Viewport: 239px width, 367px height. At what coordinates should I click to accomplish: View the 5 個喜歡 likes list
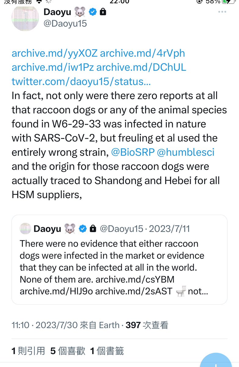tap(68, 351)
